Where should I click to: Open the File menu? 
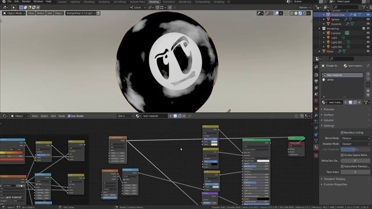coord(9,1)
